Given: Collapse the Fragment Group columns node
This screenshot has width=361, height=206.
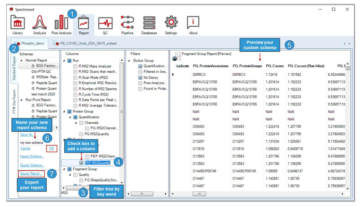Looking at the screenshot, I should point(64,169).
